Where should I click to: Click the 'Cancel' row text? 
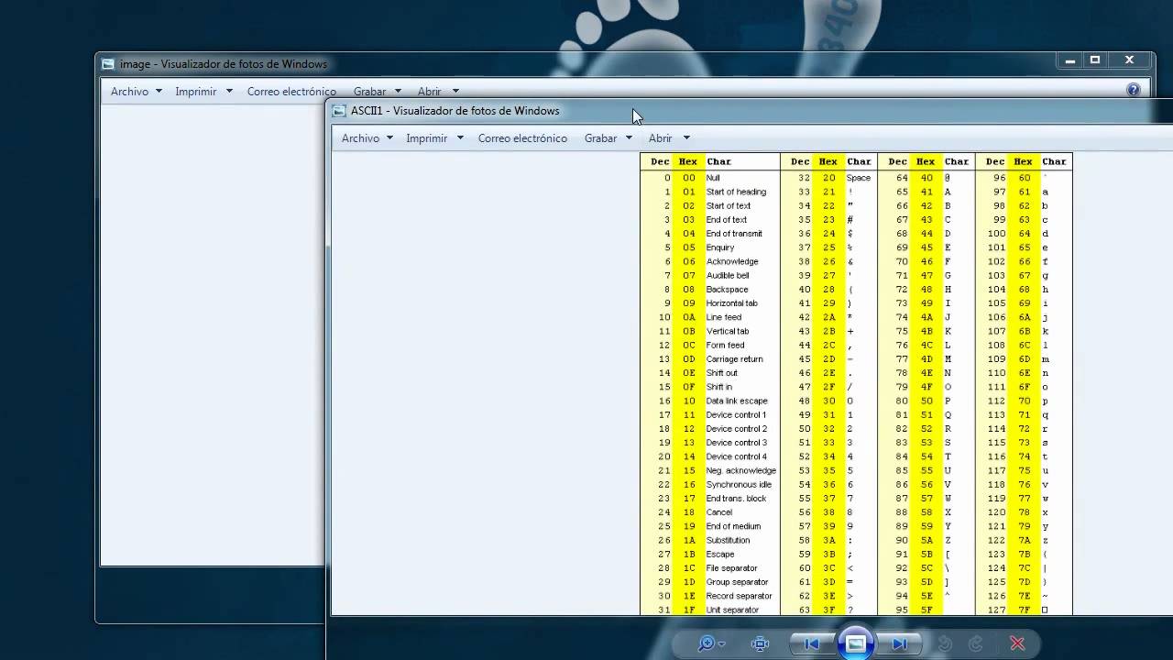tap(719, 512)
